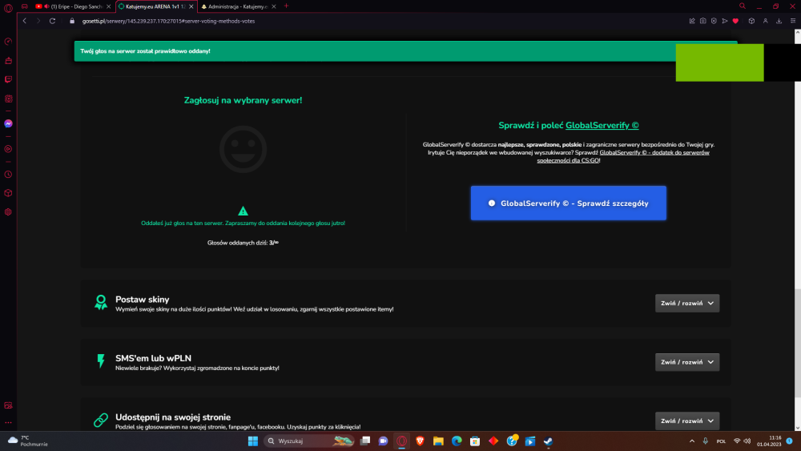Open Settings gear icon in sidebar
The image size is (801, 451).
(8, 212)
